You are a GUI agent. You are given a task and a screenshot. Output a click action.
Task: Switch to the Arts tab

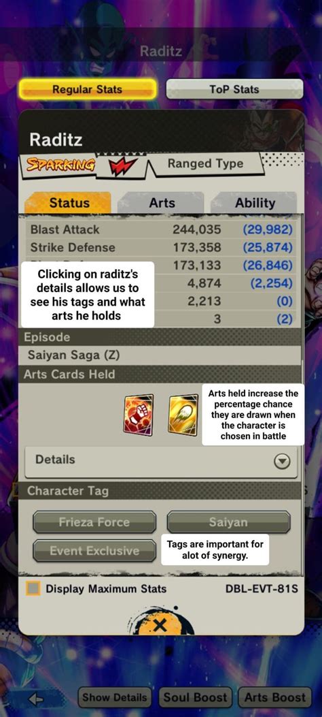coord(162,203)
